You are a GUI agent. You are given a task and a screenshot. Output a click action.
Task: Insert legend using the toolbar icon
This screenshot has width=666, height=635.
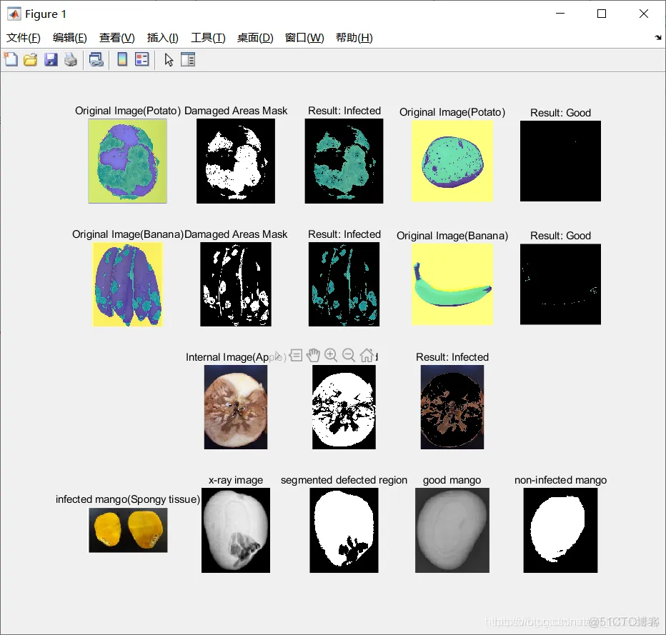tap(142, 59)
